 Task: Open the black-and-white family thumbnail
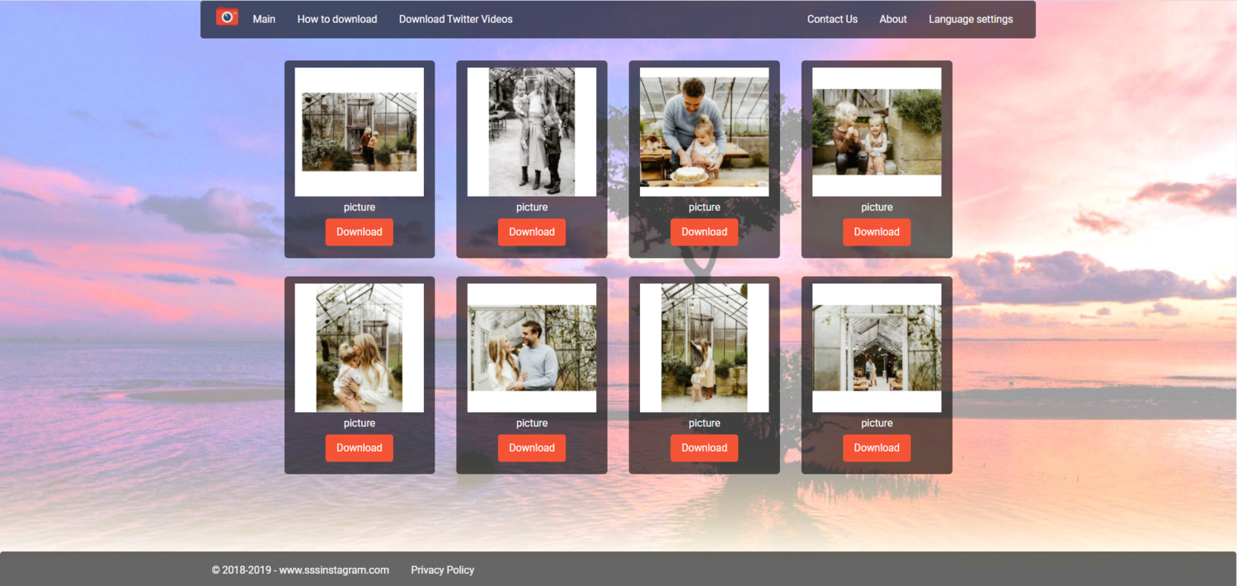pyautogui.click(x=532, y=131)
